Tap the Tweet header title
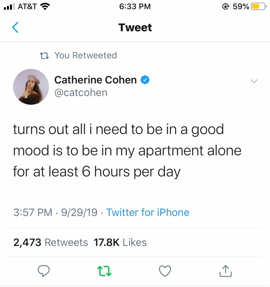This screenshot has height=287, width=270. pos(135,27)
